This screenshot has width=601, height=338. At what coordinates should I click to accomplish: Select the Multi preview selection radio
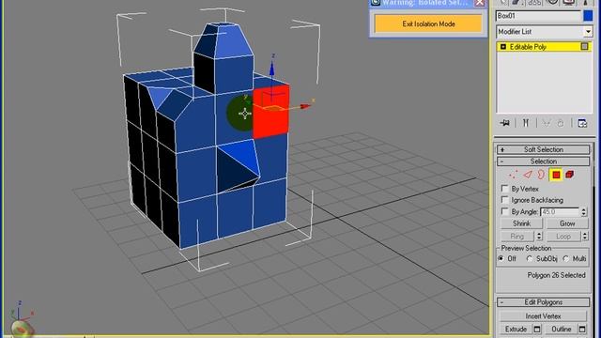click(566, 259)
